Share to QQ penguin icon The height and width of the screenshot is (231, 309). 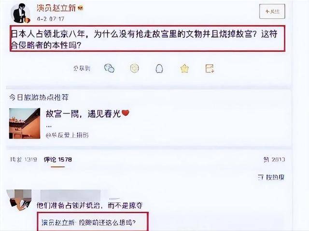pos(159,68)
